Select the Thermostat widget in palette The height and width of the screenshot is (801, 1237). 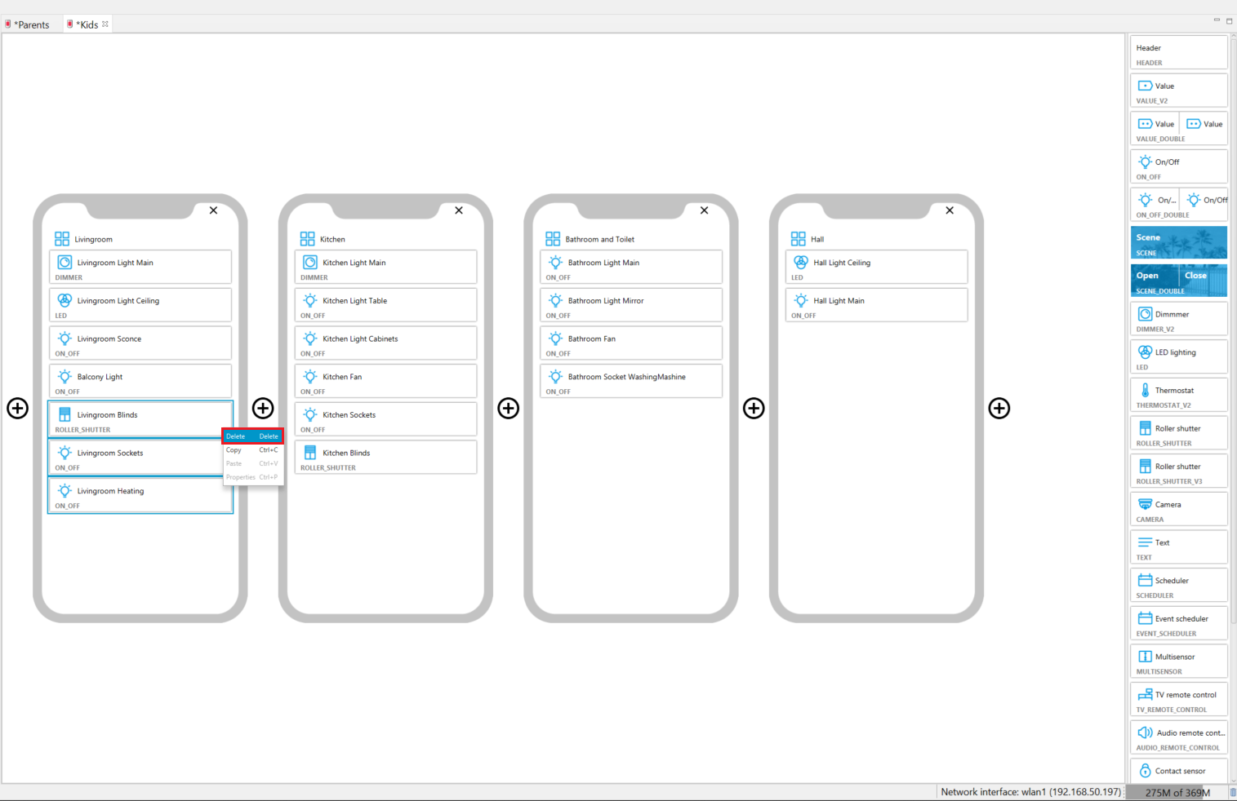(1178, 395)
